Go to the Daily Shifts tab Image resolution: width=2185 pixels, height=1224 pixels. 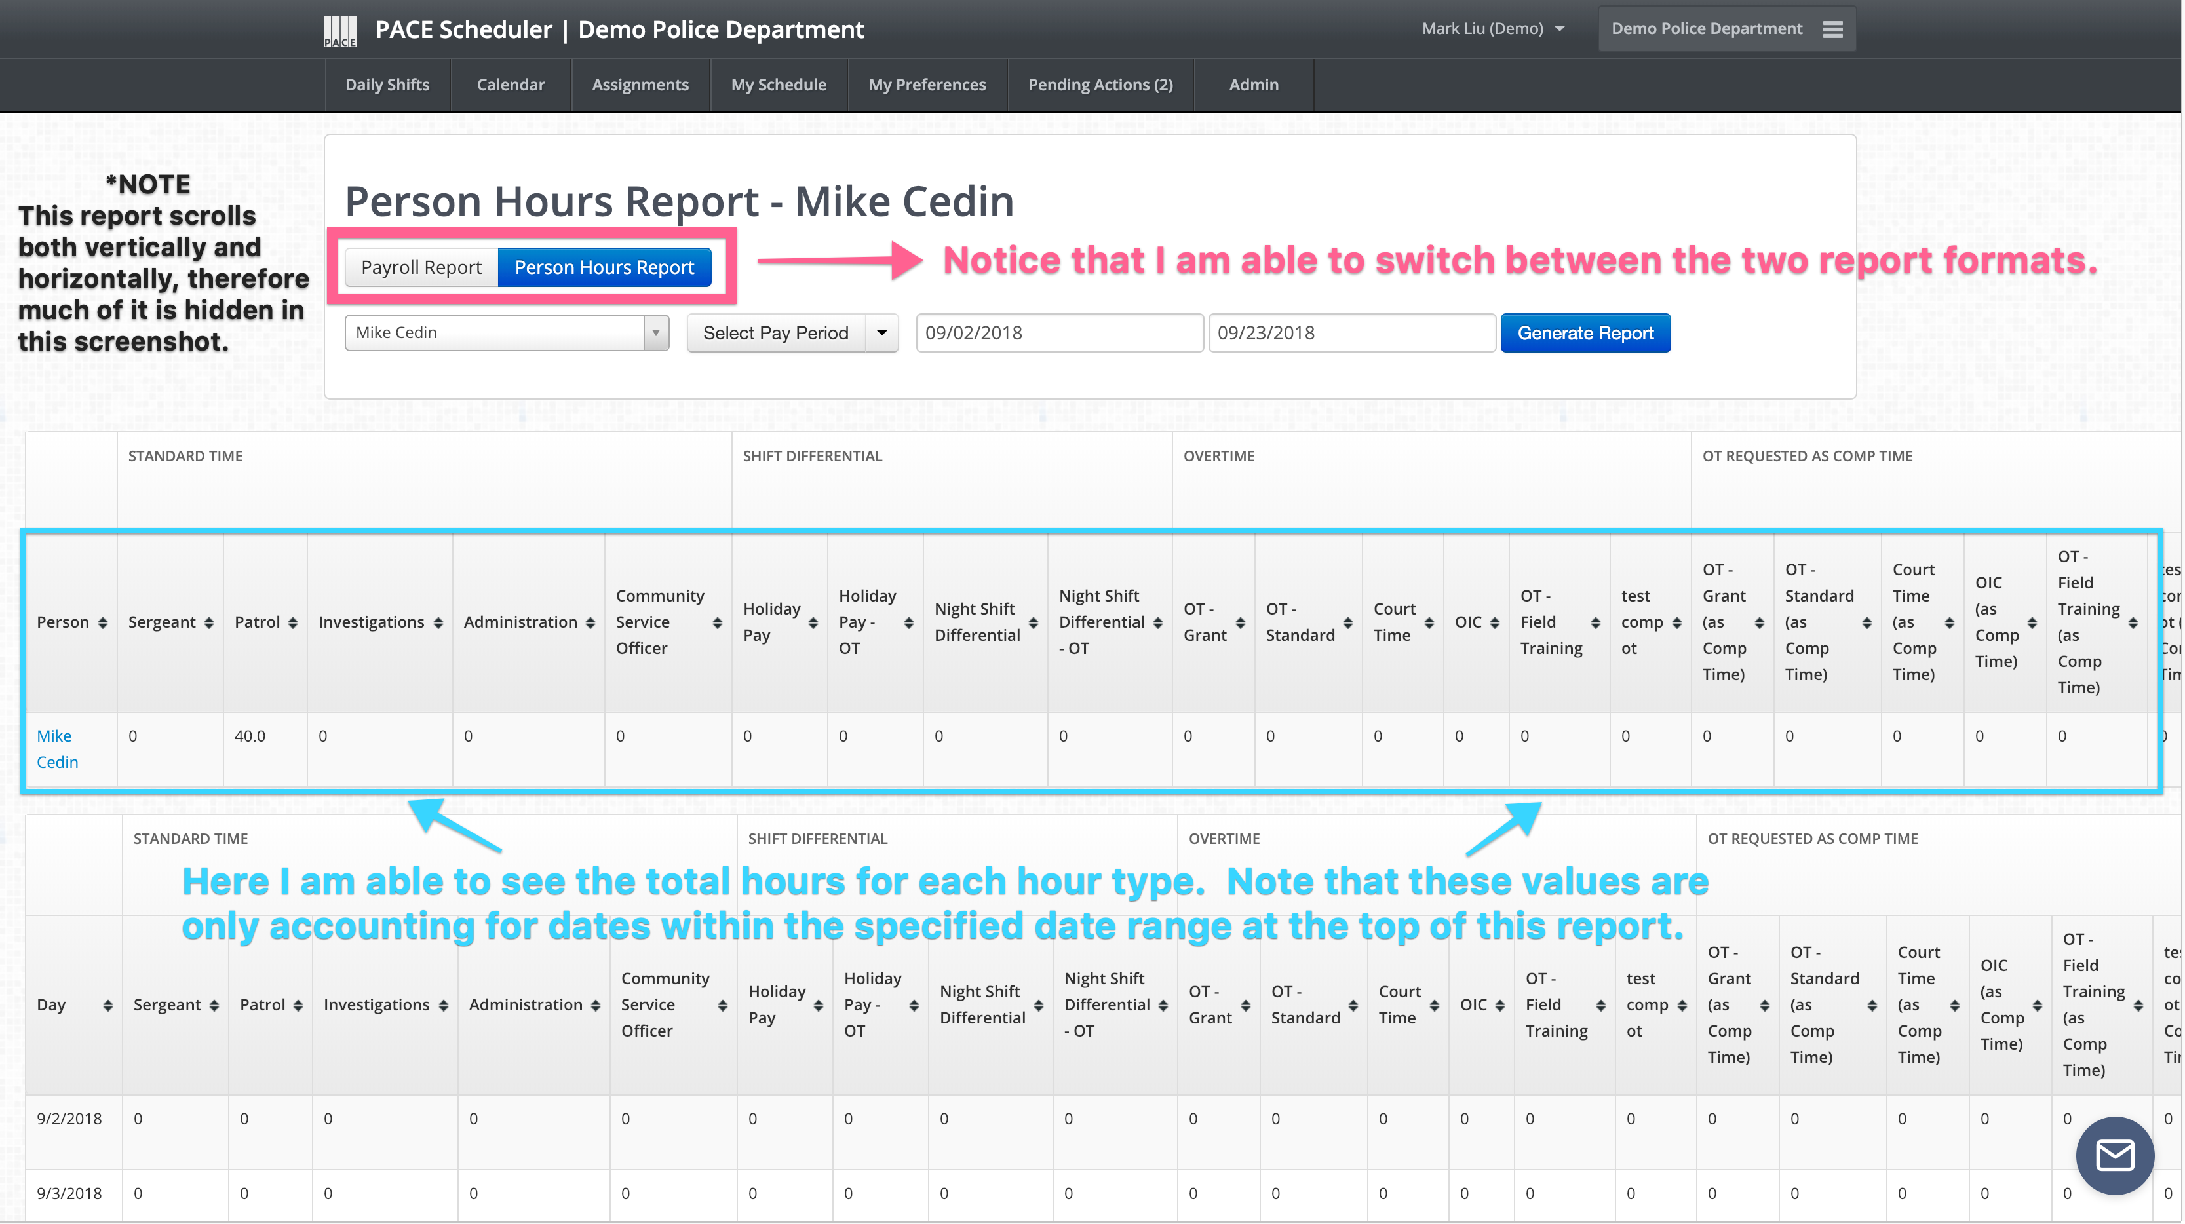pyautogui.click(x=387, y=85)
